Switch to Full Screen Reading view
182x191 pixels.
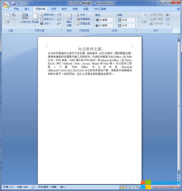[126, 187]
